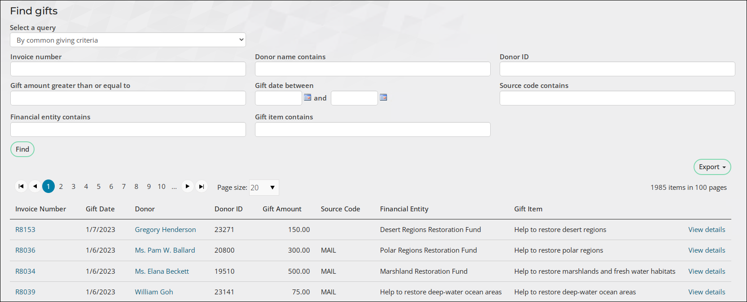The width and height of the screenshot is (747, 302).
Task: Select donor ID 23141 cell
Action: (x=224, y=292)
